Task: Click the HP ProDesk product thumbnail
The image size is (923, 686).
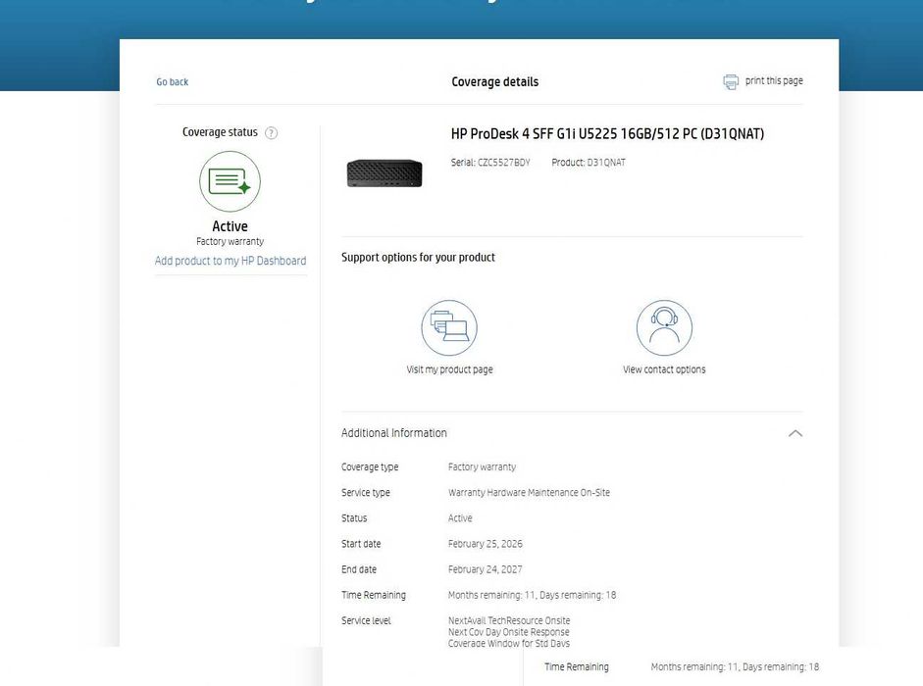Action: tap(385, 173)
